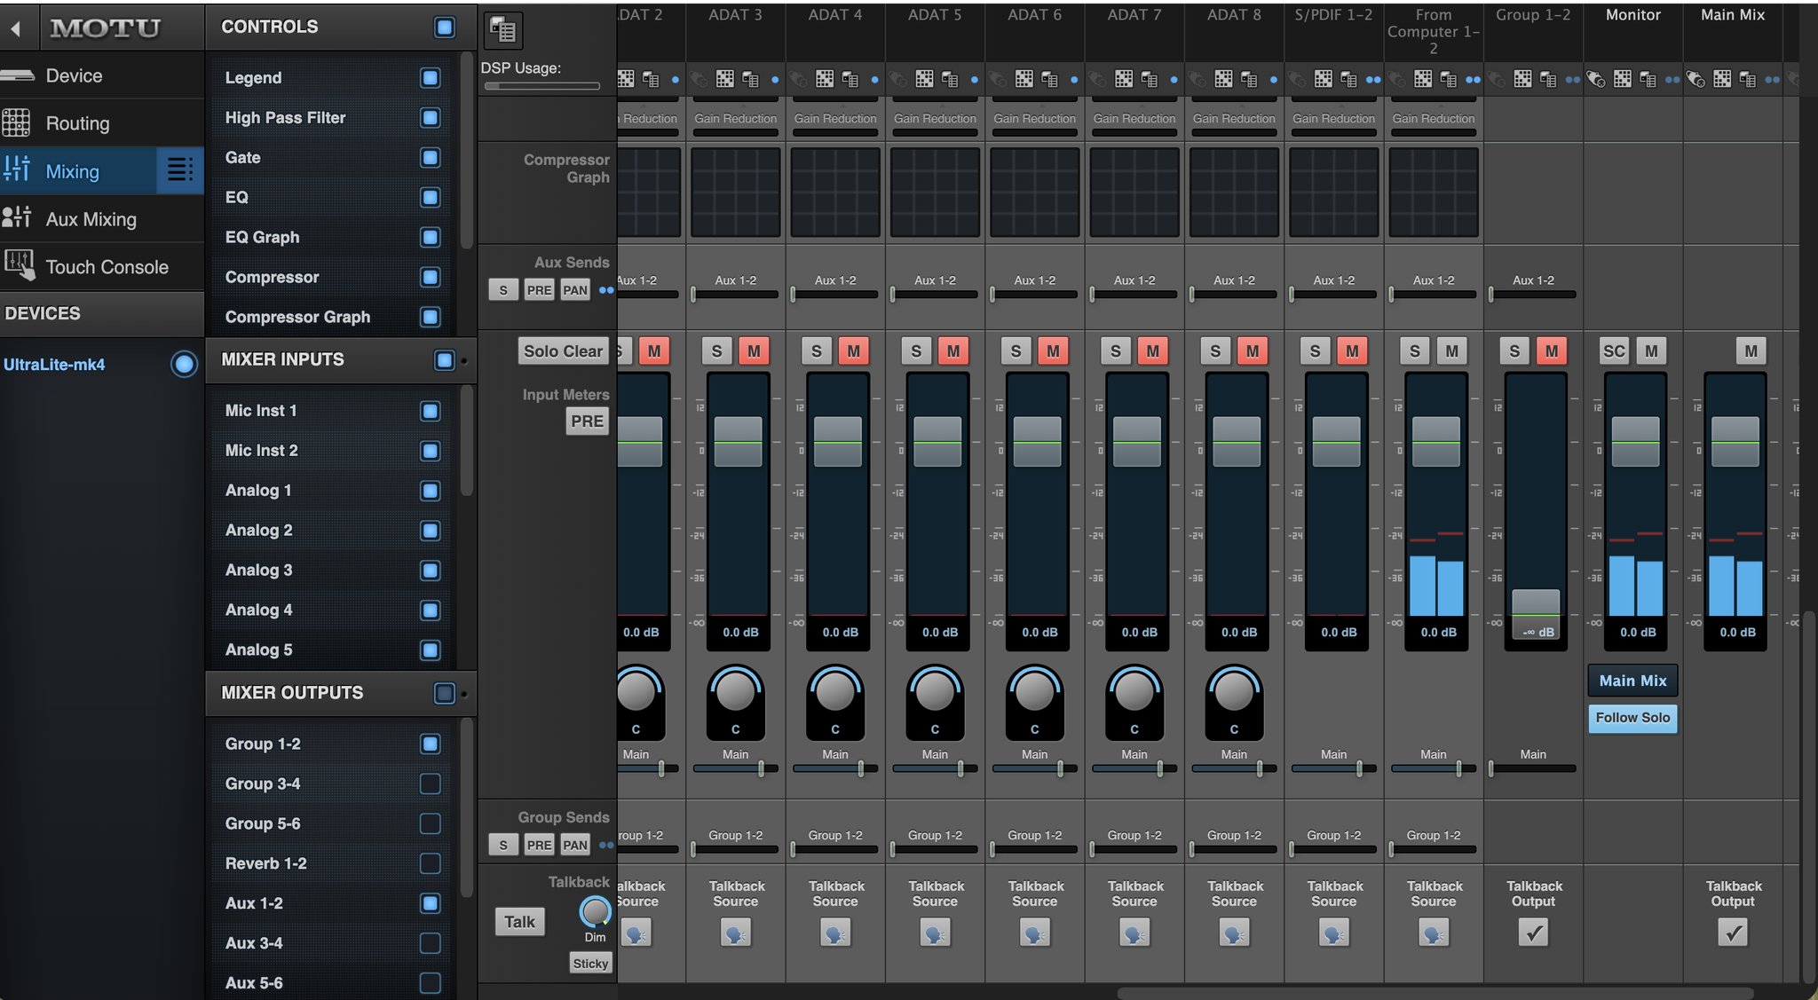
Task: Open Touch Console from the sidebar
Action: pos(107,267)
